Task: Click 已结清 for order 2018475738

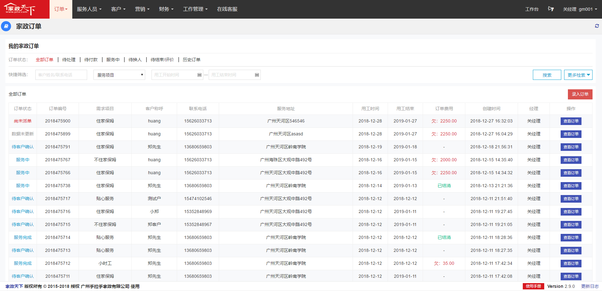Action: 444,186
